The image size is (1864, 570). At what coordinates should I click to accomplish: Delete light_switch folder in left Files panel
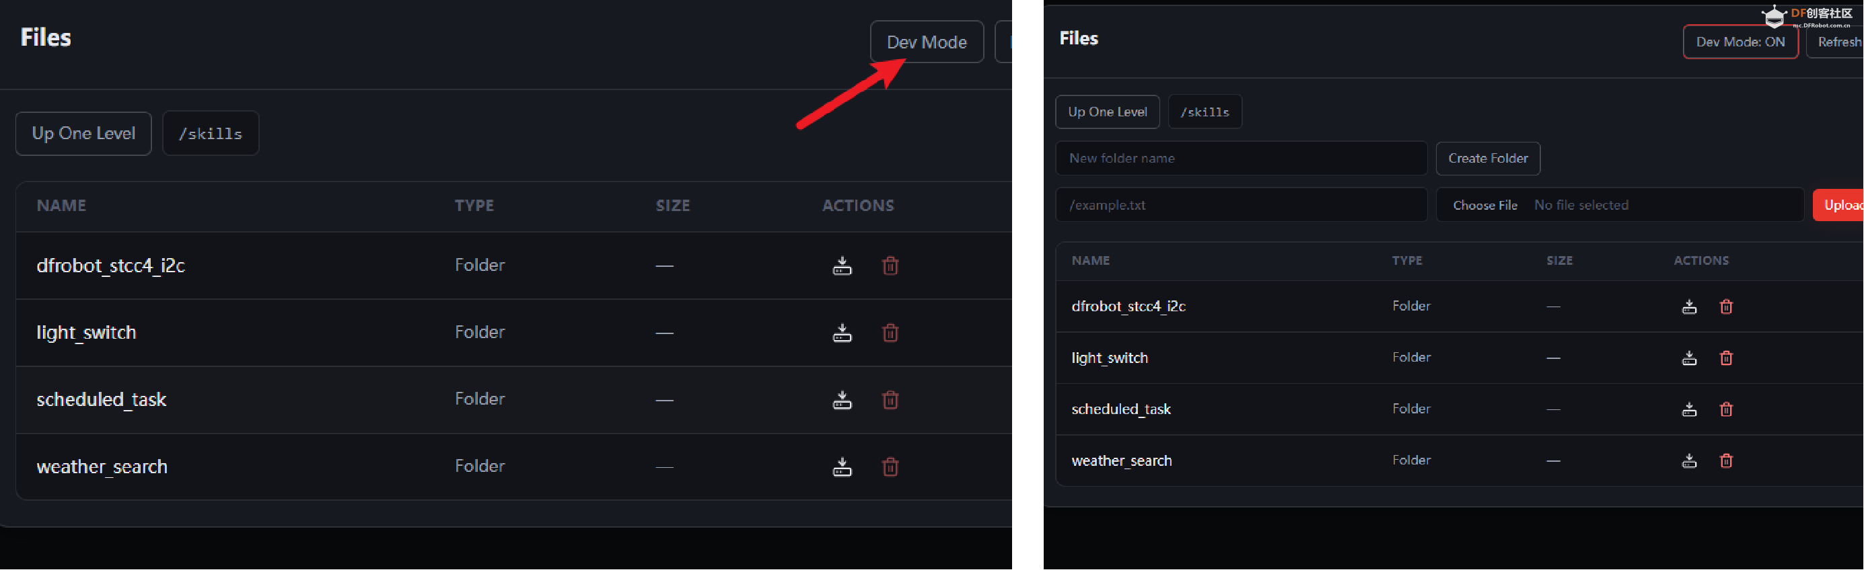(x=891, y=333)
